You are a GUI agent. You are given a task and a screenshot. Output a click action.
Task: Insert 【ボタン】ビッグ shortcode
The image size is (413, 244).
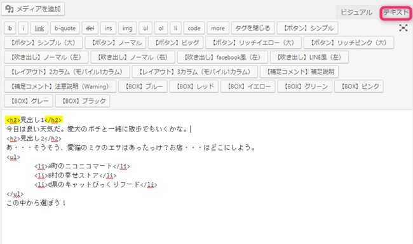point(175,43)
